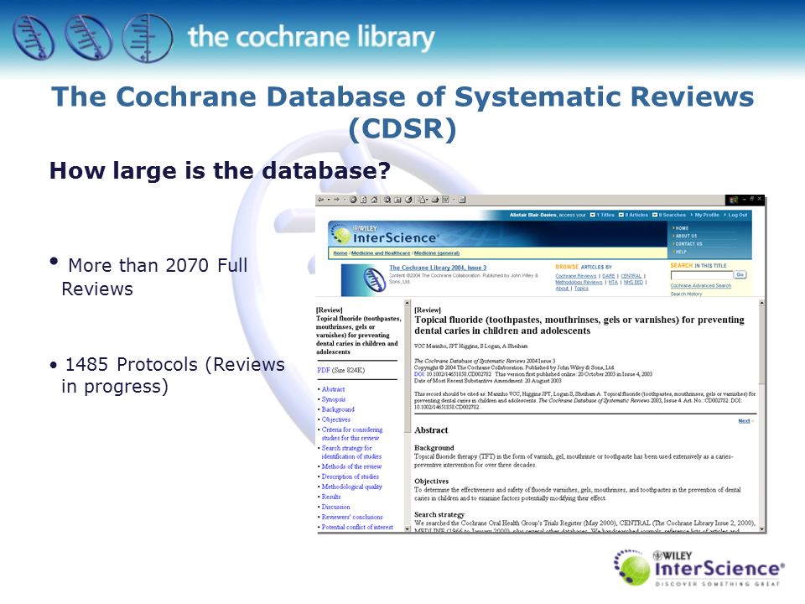The image size is (805, 604).
Task: Click the Stop loading toolbar icon
Action: tap(353, 200)
